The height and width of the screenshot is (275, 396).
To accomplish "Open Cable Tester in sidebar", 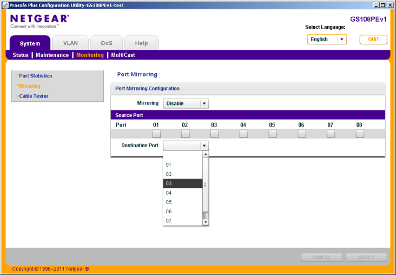I will (x=34, y=96).
